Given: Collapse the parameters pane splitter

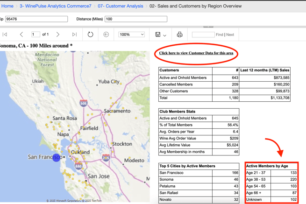Looking at the screenshot, I should (208, 27).
